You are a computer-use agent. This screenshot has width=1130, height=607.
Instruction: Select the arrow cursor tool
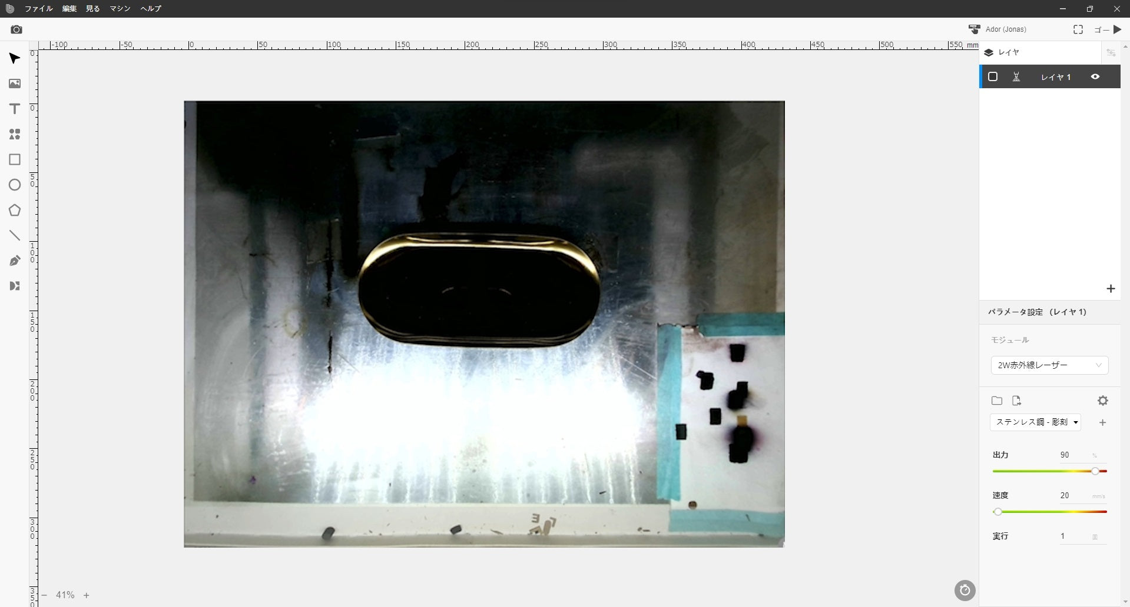(x=15, y=58)
